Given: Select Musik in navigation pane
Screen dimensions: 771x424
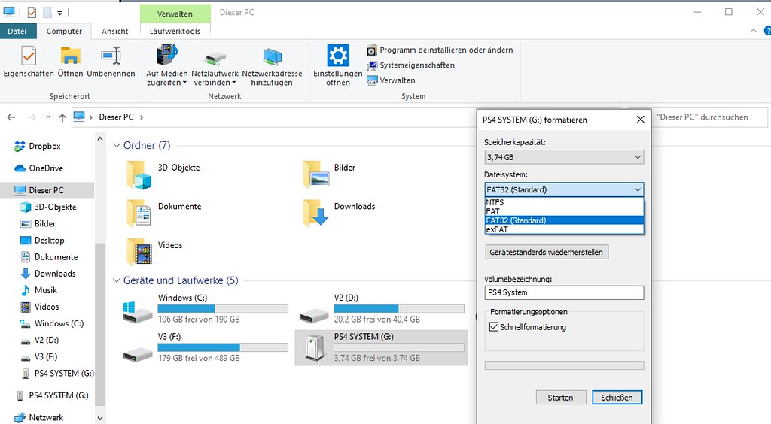Looking at the screenshot, I should (x=46, y=290).
